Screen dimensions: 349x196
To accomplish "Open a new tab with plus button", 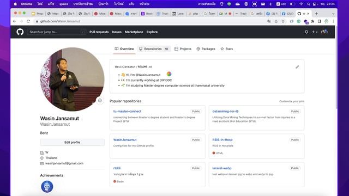I will [x=316, y=14].
